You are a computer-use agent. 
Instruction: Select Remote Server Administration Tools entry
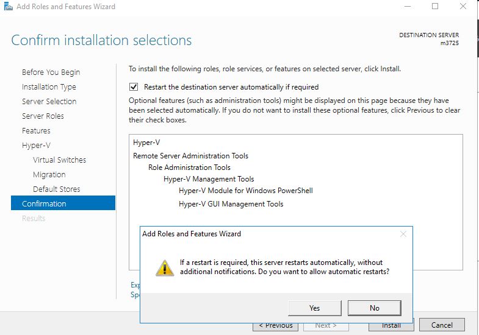click(190, 156)
